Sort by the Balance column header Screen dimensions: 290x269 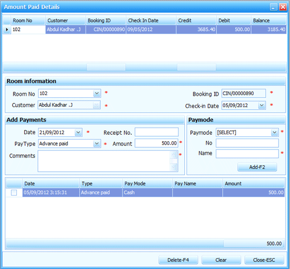268,21
